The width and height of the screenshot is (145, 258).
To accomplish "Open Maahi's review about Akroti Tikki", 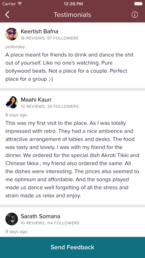I will point(72,159).
